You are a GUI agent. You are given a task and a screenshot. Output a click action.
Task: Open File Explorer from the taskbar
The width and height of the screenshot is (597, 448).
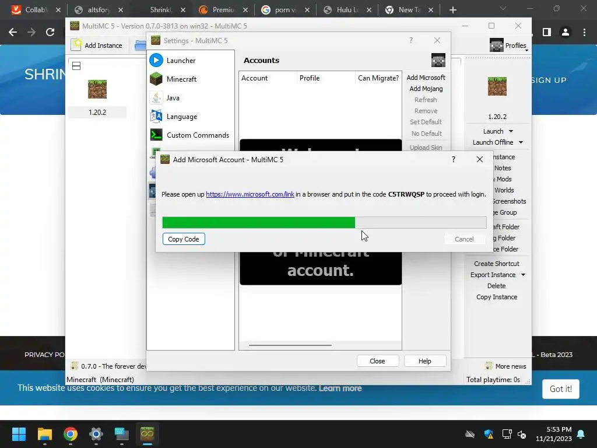click(44, 434)
